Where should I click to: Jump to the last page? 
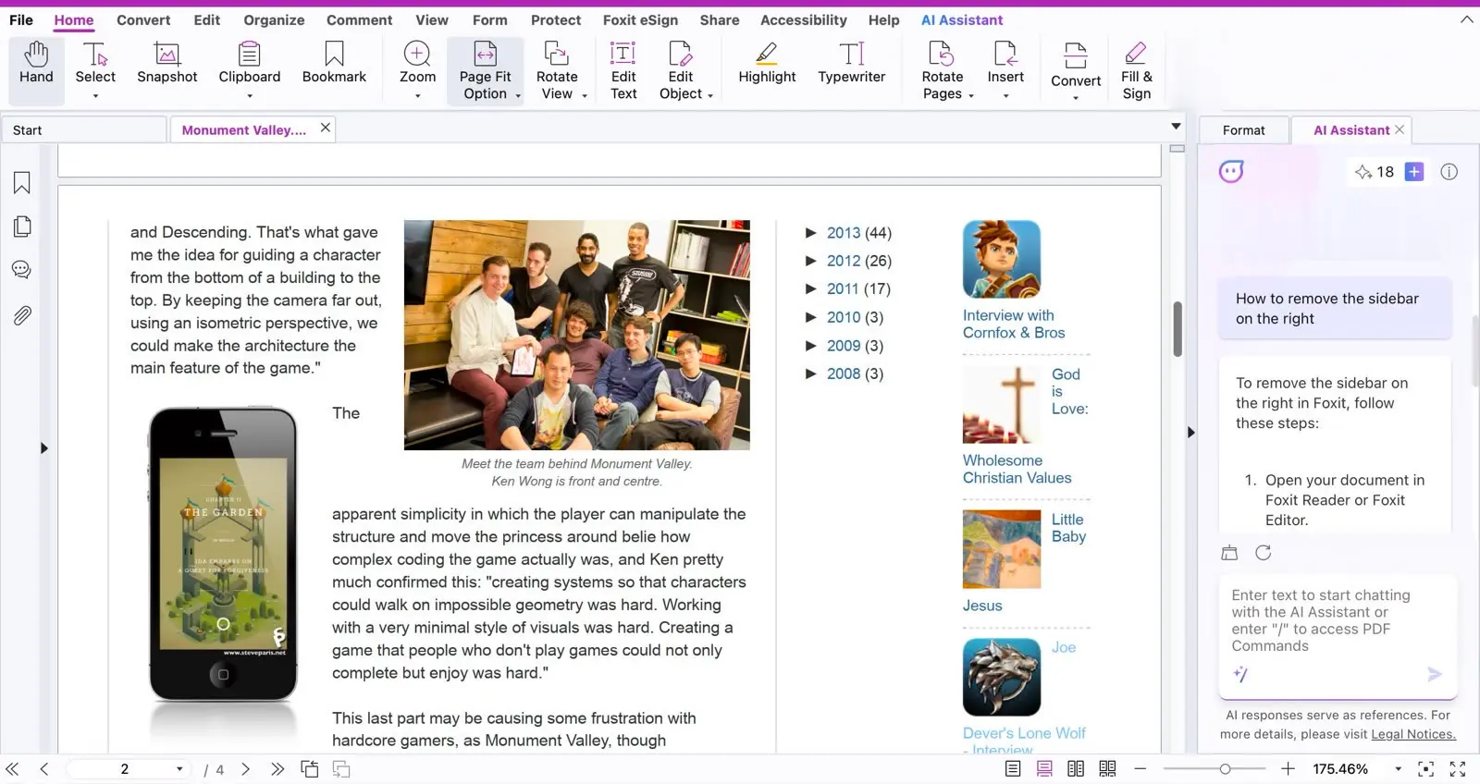(277, 769)
